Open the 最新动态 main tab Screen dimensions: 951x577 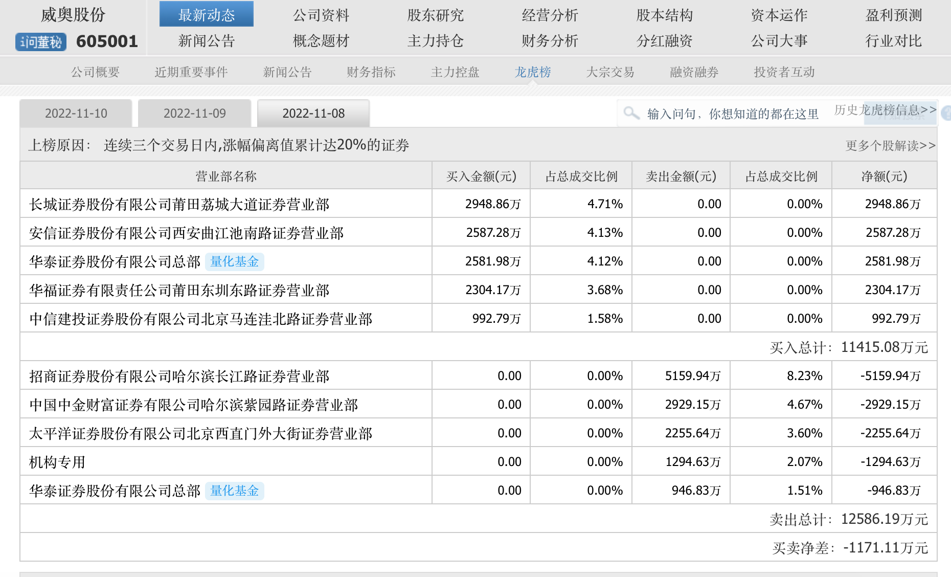pos(207,15)
